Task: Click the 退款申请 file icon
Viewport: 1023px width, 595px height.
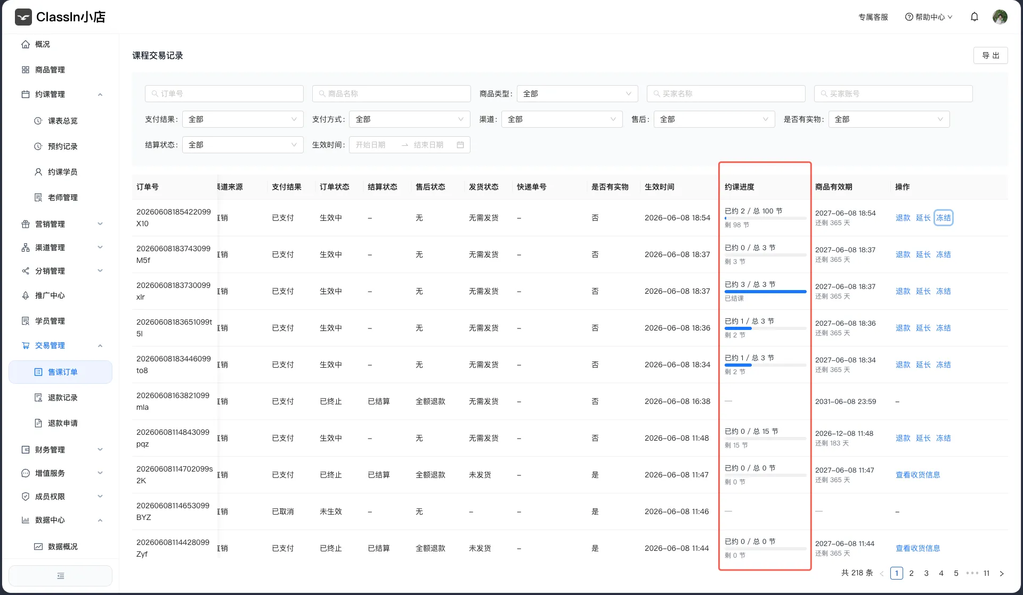Action: pyautogui.click(x=38, y=423)
